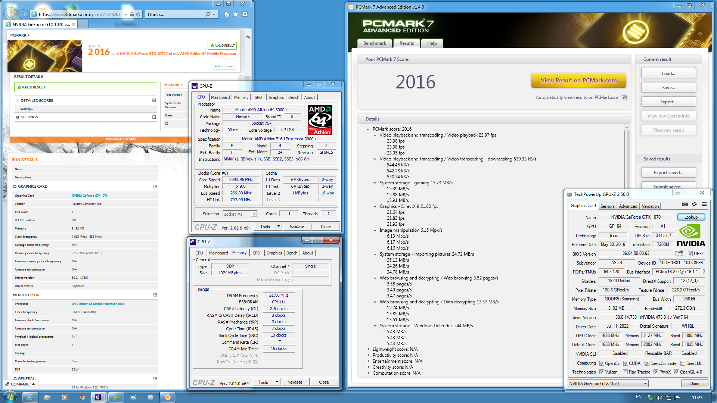Switch to PCMark 7 orange taskbar icon
Screen dimensions: 717x403
(168, 397)
